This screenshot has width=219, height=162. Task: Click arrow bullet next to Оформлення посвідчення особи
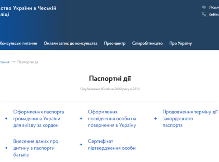tap(81, 118)
